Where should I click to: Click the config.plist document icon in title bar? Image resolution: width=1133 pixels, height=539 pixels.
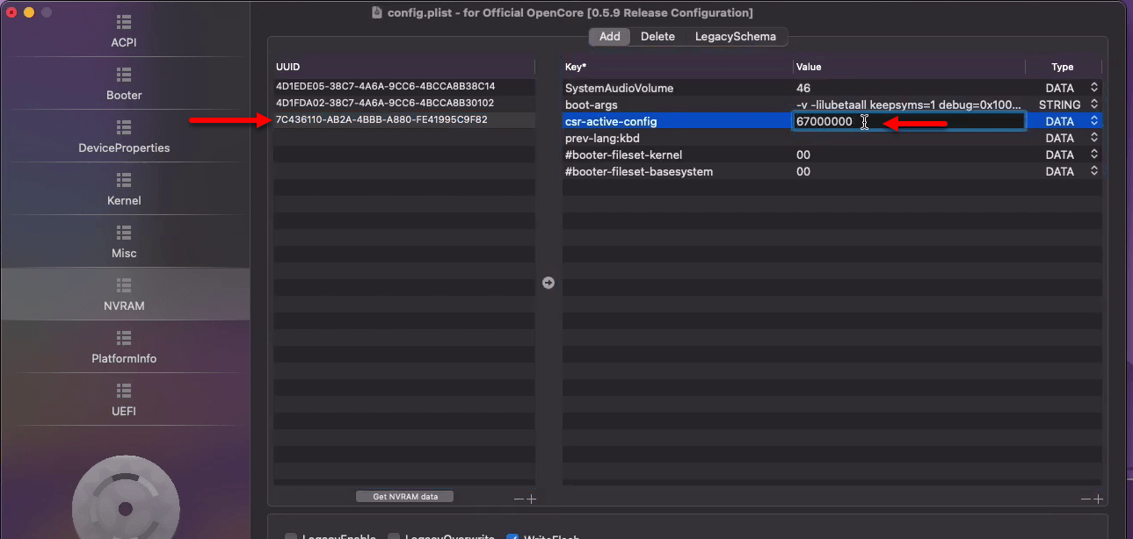(x=377, y=12)
